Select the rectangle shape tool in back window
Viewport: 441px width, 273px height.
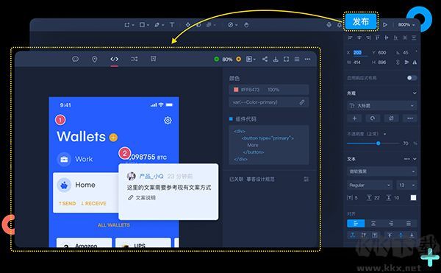tap(143, 25)
